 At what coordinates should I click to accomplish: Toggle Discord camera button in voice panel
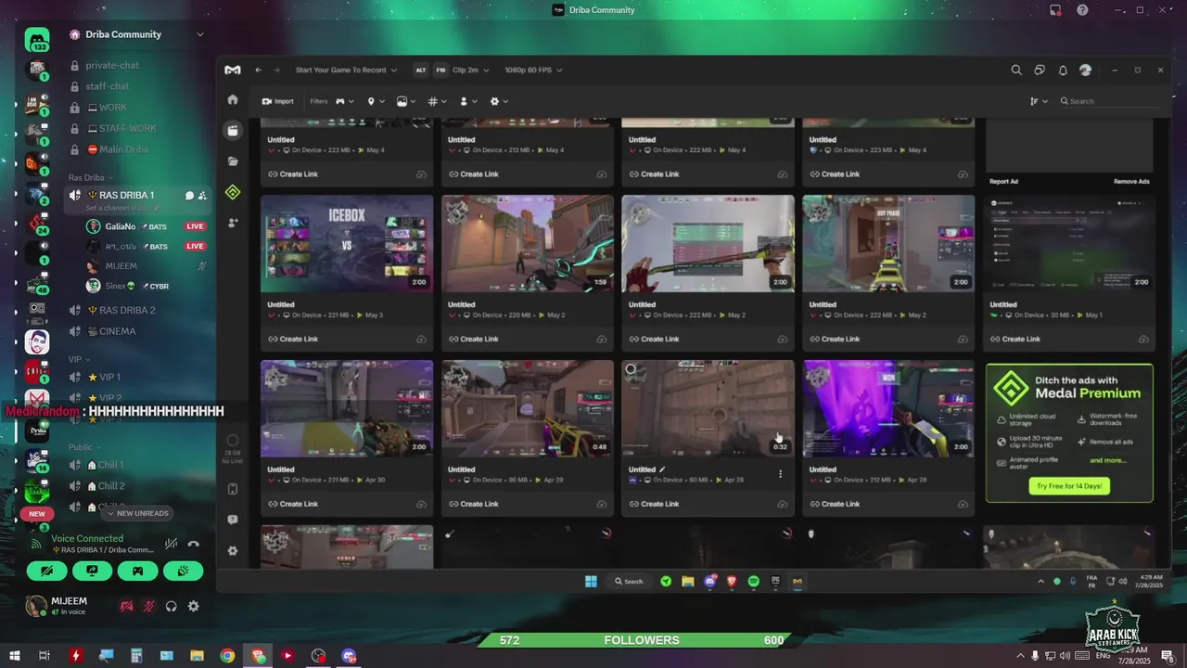tap(46, 571)
